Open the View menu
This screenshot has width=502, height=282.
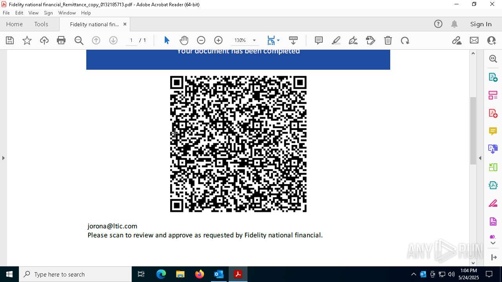(x=33, y=13)
